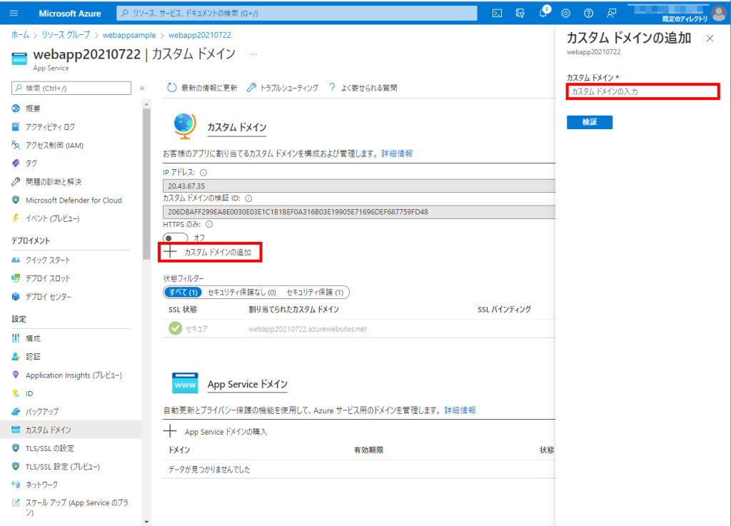The image size is (731, 526).
Task: Open よく寄せられる質問 in the toolbar
Action: point(363,88)
